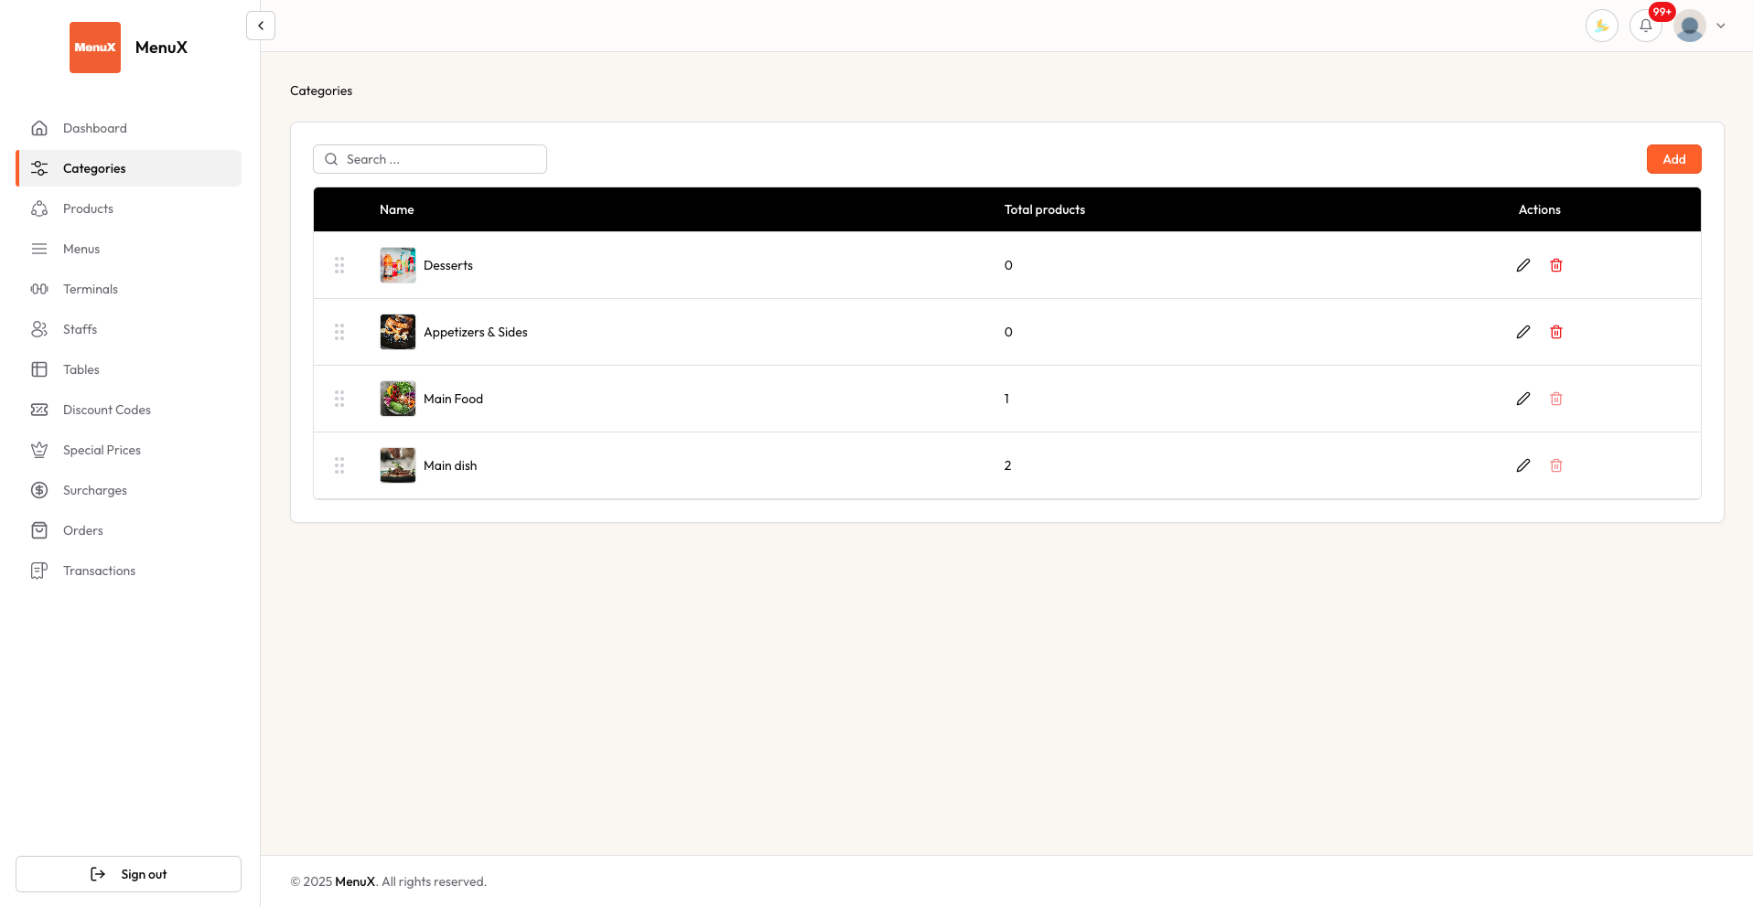Click the Categories page heading

click(x=321, y=91)
